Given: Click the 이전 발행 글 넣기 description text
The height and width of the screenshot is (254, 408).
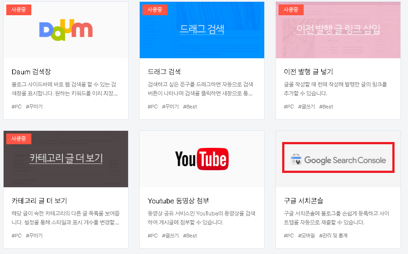Looking at the screenshot, I should click(x=335, y=89).
